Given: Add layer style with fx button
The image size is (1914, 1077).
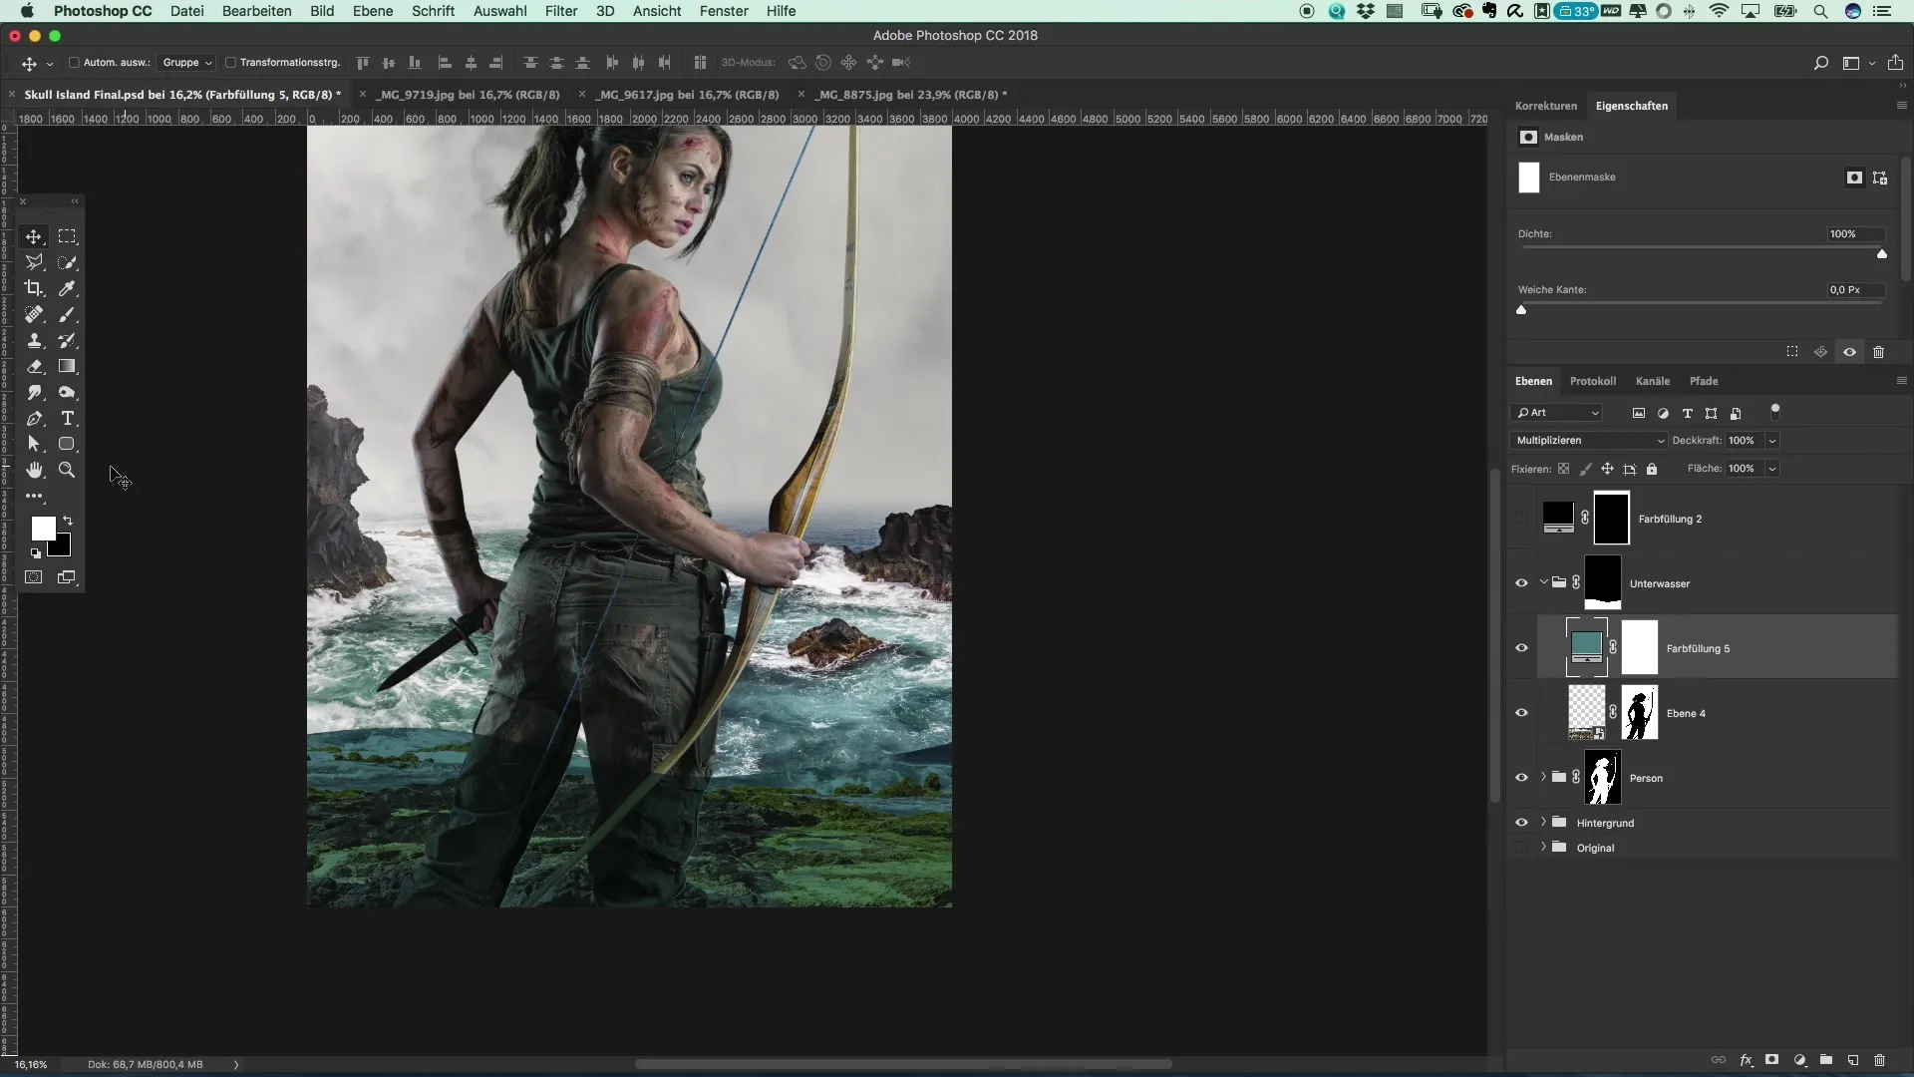Looking at the screenshot, I should point(1746,1060).
